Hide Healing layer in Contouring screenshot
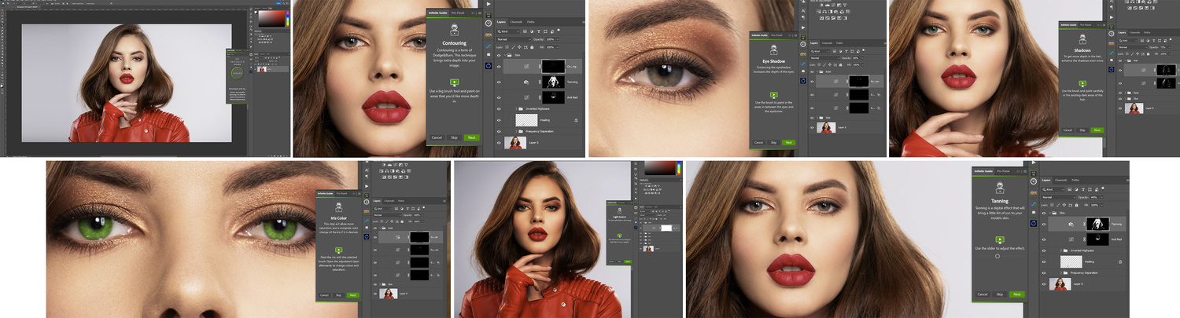 (499, 120)
